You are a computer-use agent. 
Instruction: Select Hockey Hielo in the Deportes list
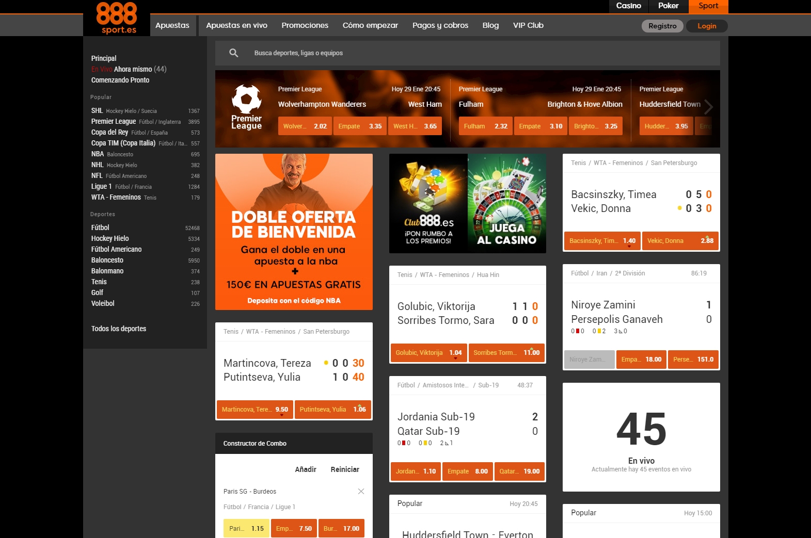click(146, 238)
